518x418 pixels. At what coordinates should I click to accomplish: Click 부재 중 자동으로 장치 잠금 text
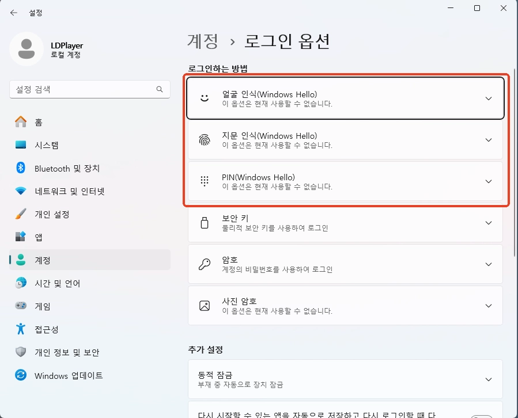(240, 385)
